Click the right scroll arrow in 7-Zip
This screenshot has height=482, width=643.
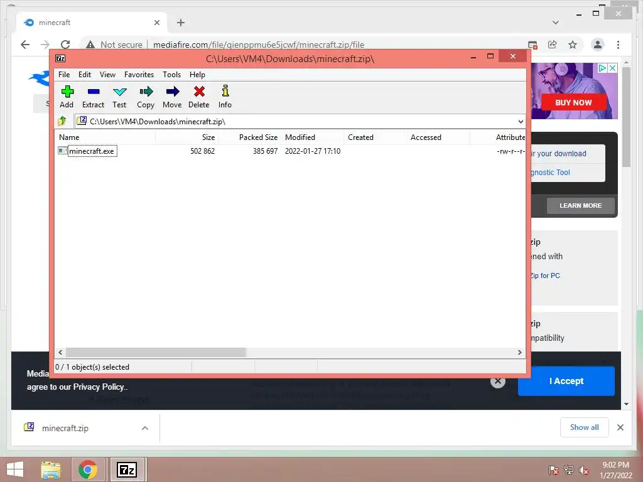click(519, 352)
